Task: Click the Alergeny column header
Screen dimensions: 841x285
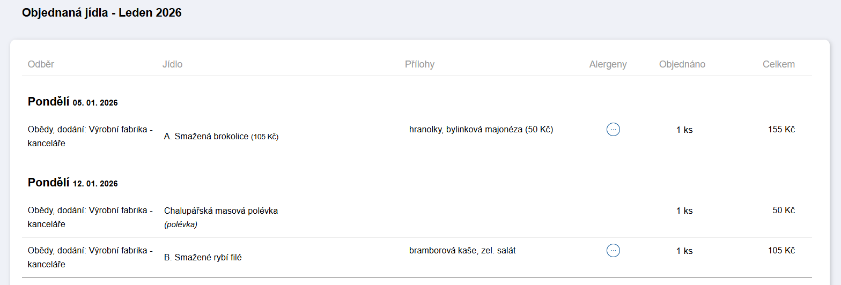Action: coord(608,64)
